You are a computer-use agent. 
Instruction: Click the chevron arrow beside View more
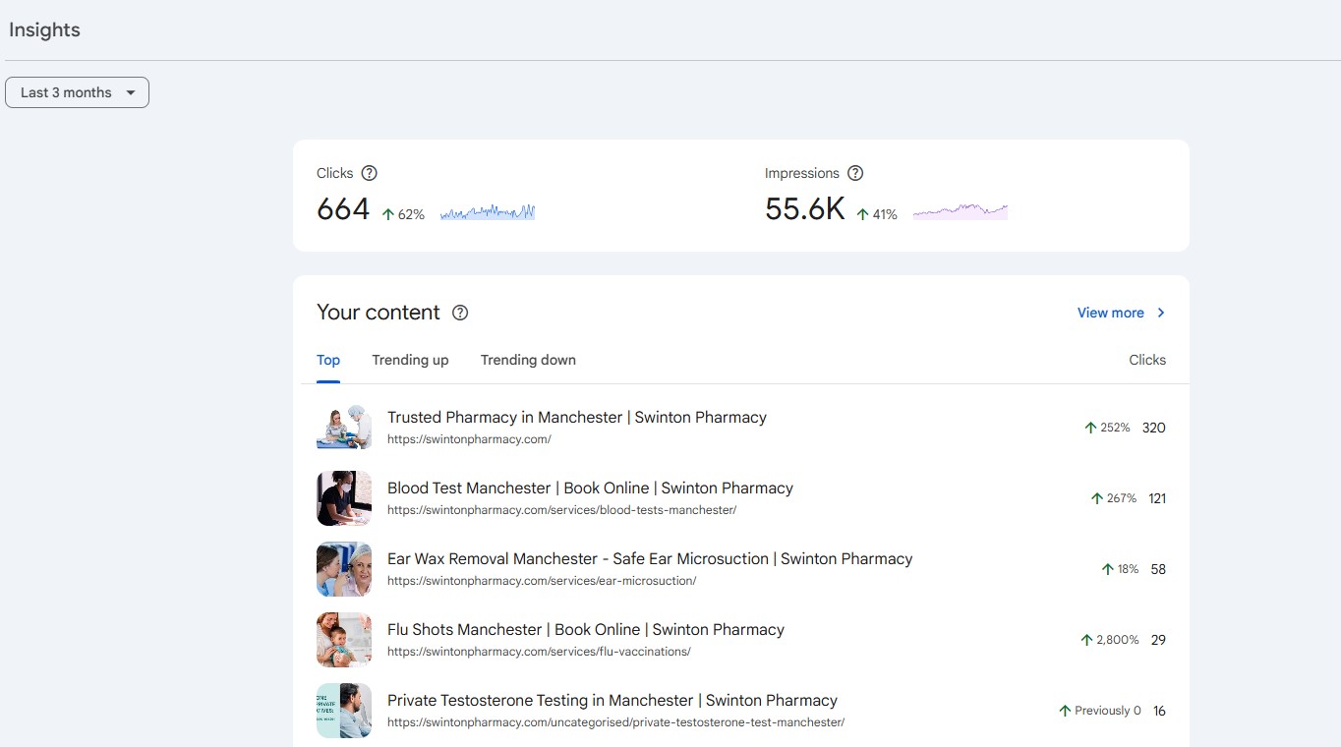[x=1161, y=313]
